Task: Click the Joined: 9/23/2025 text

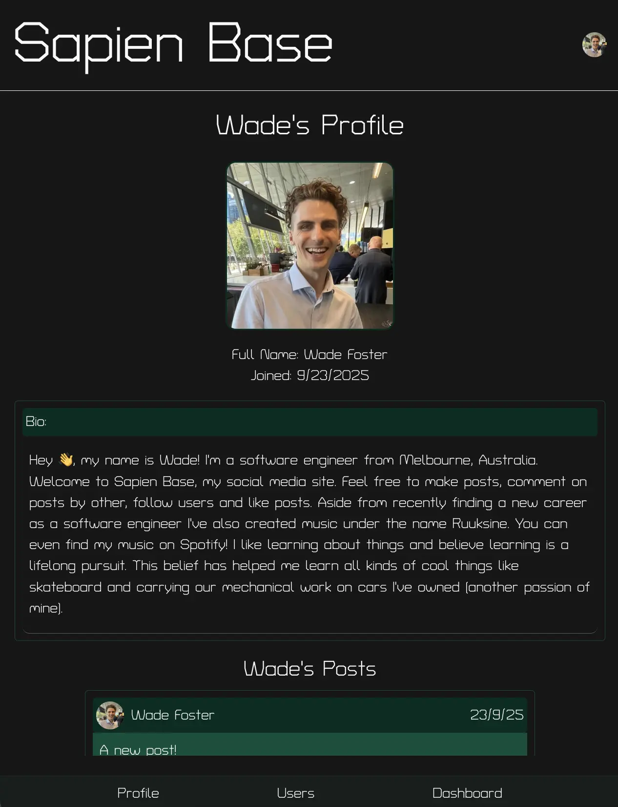Action: (309, 376)
